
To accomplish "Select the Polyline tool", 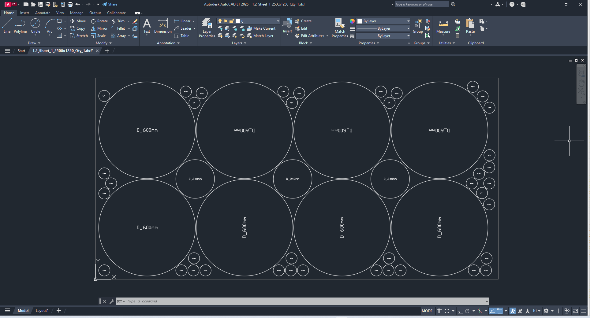I will coord(20,26).
